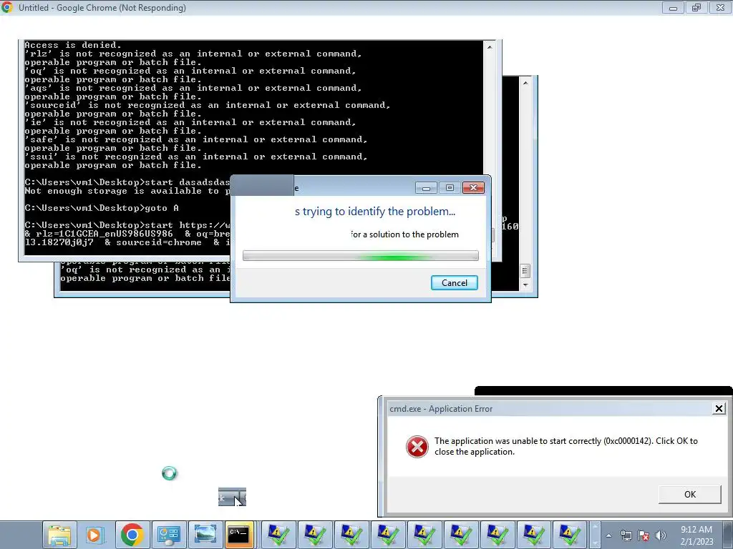Click the 'Not enough storage is available' line

(127, 192)
